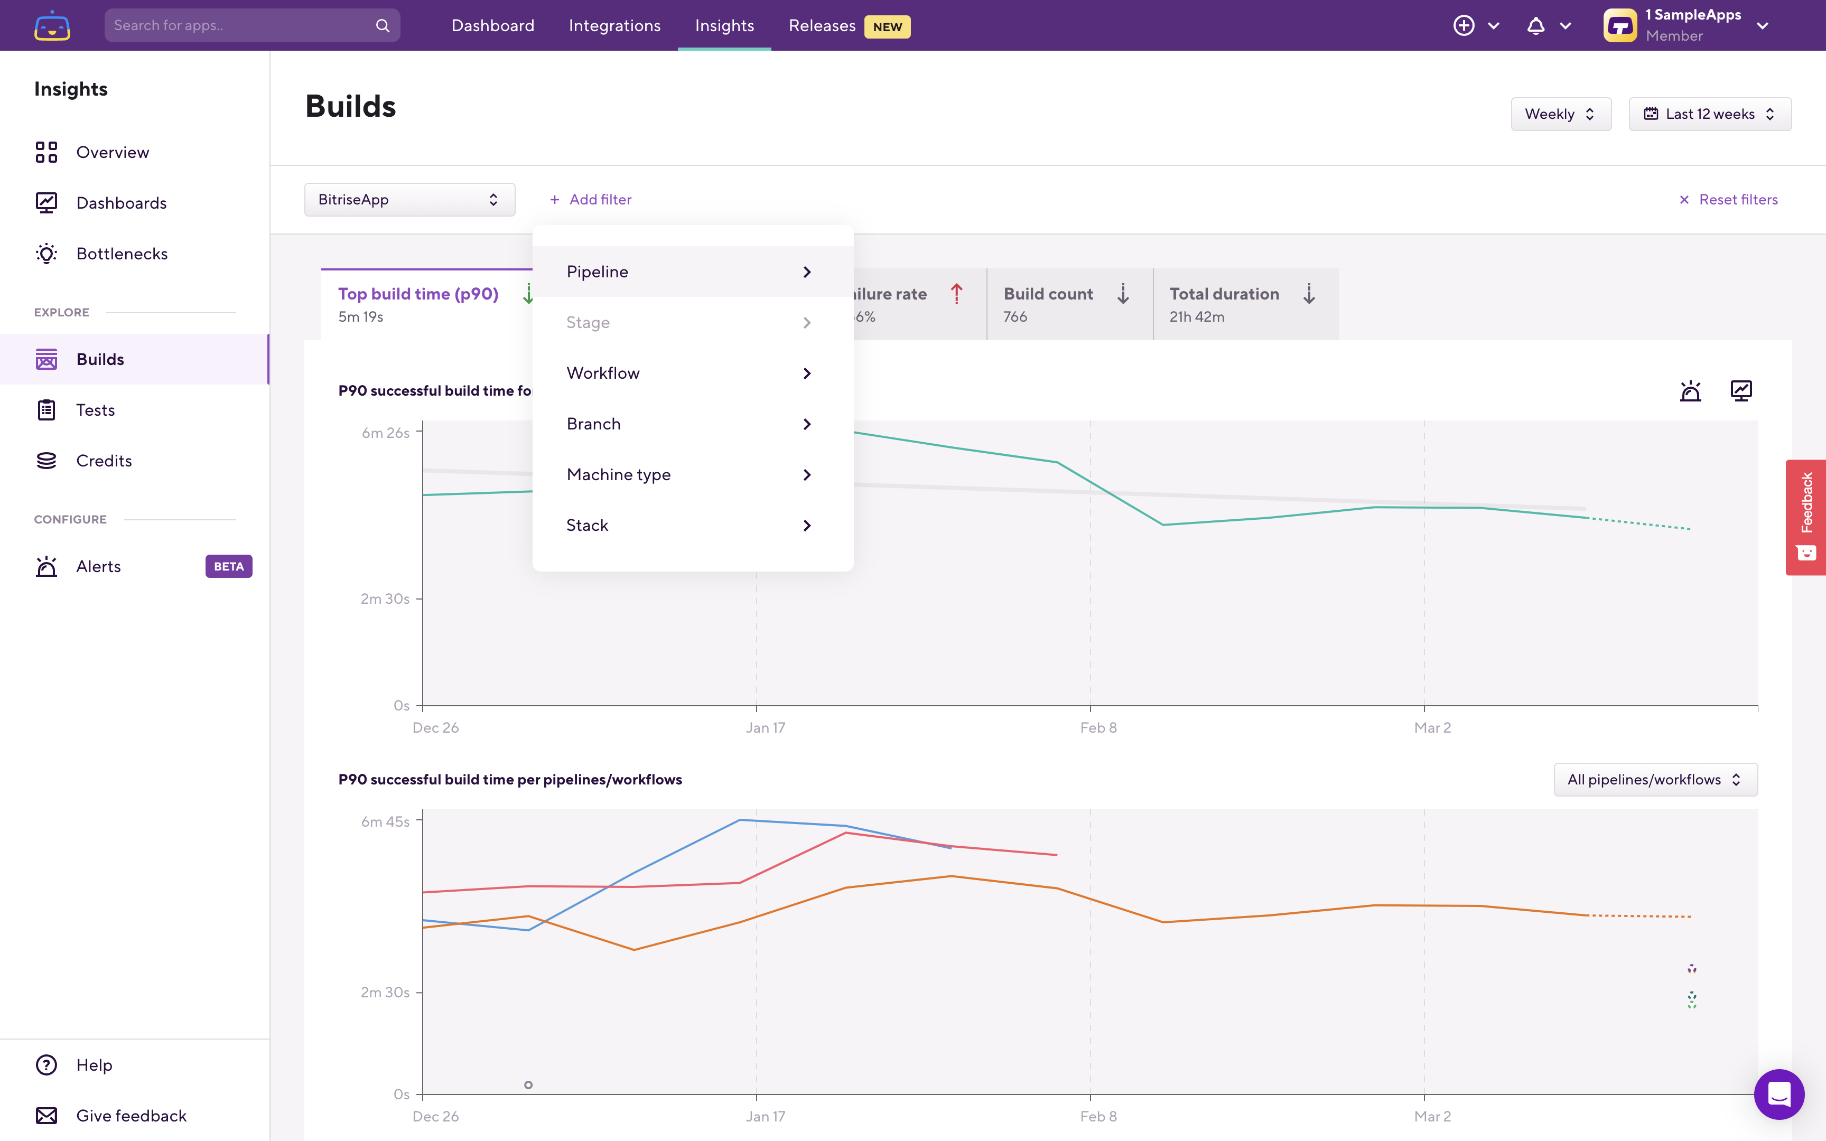The height and width of the screenshot is (1141, 1826).
Task: Open the notifications bell icon
Action: tap(1535, 26)
